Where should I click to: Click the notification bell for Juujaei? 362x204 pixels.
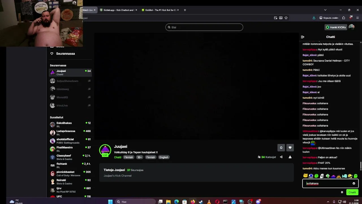pos(281,148)
